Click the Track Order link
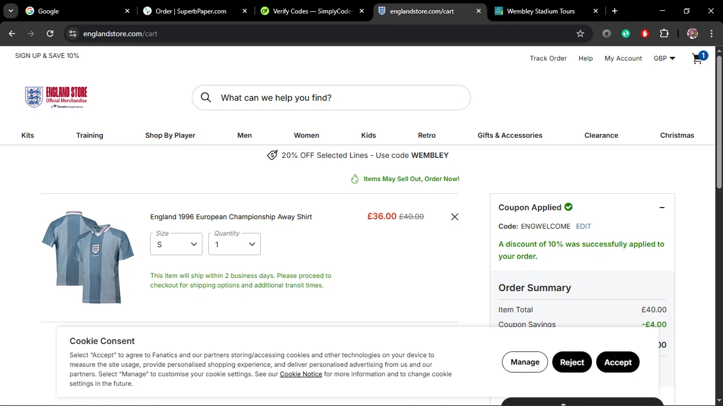Viewport: 723px width, 406px height. coord(548,58)
